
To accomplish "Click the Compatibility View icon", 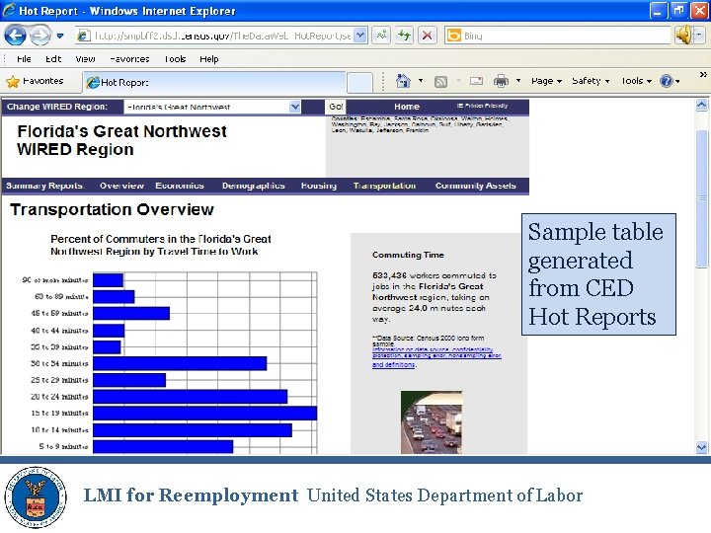I will [381, 36].
